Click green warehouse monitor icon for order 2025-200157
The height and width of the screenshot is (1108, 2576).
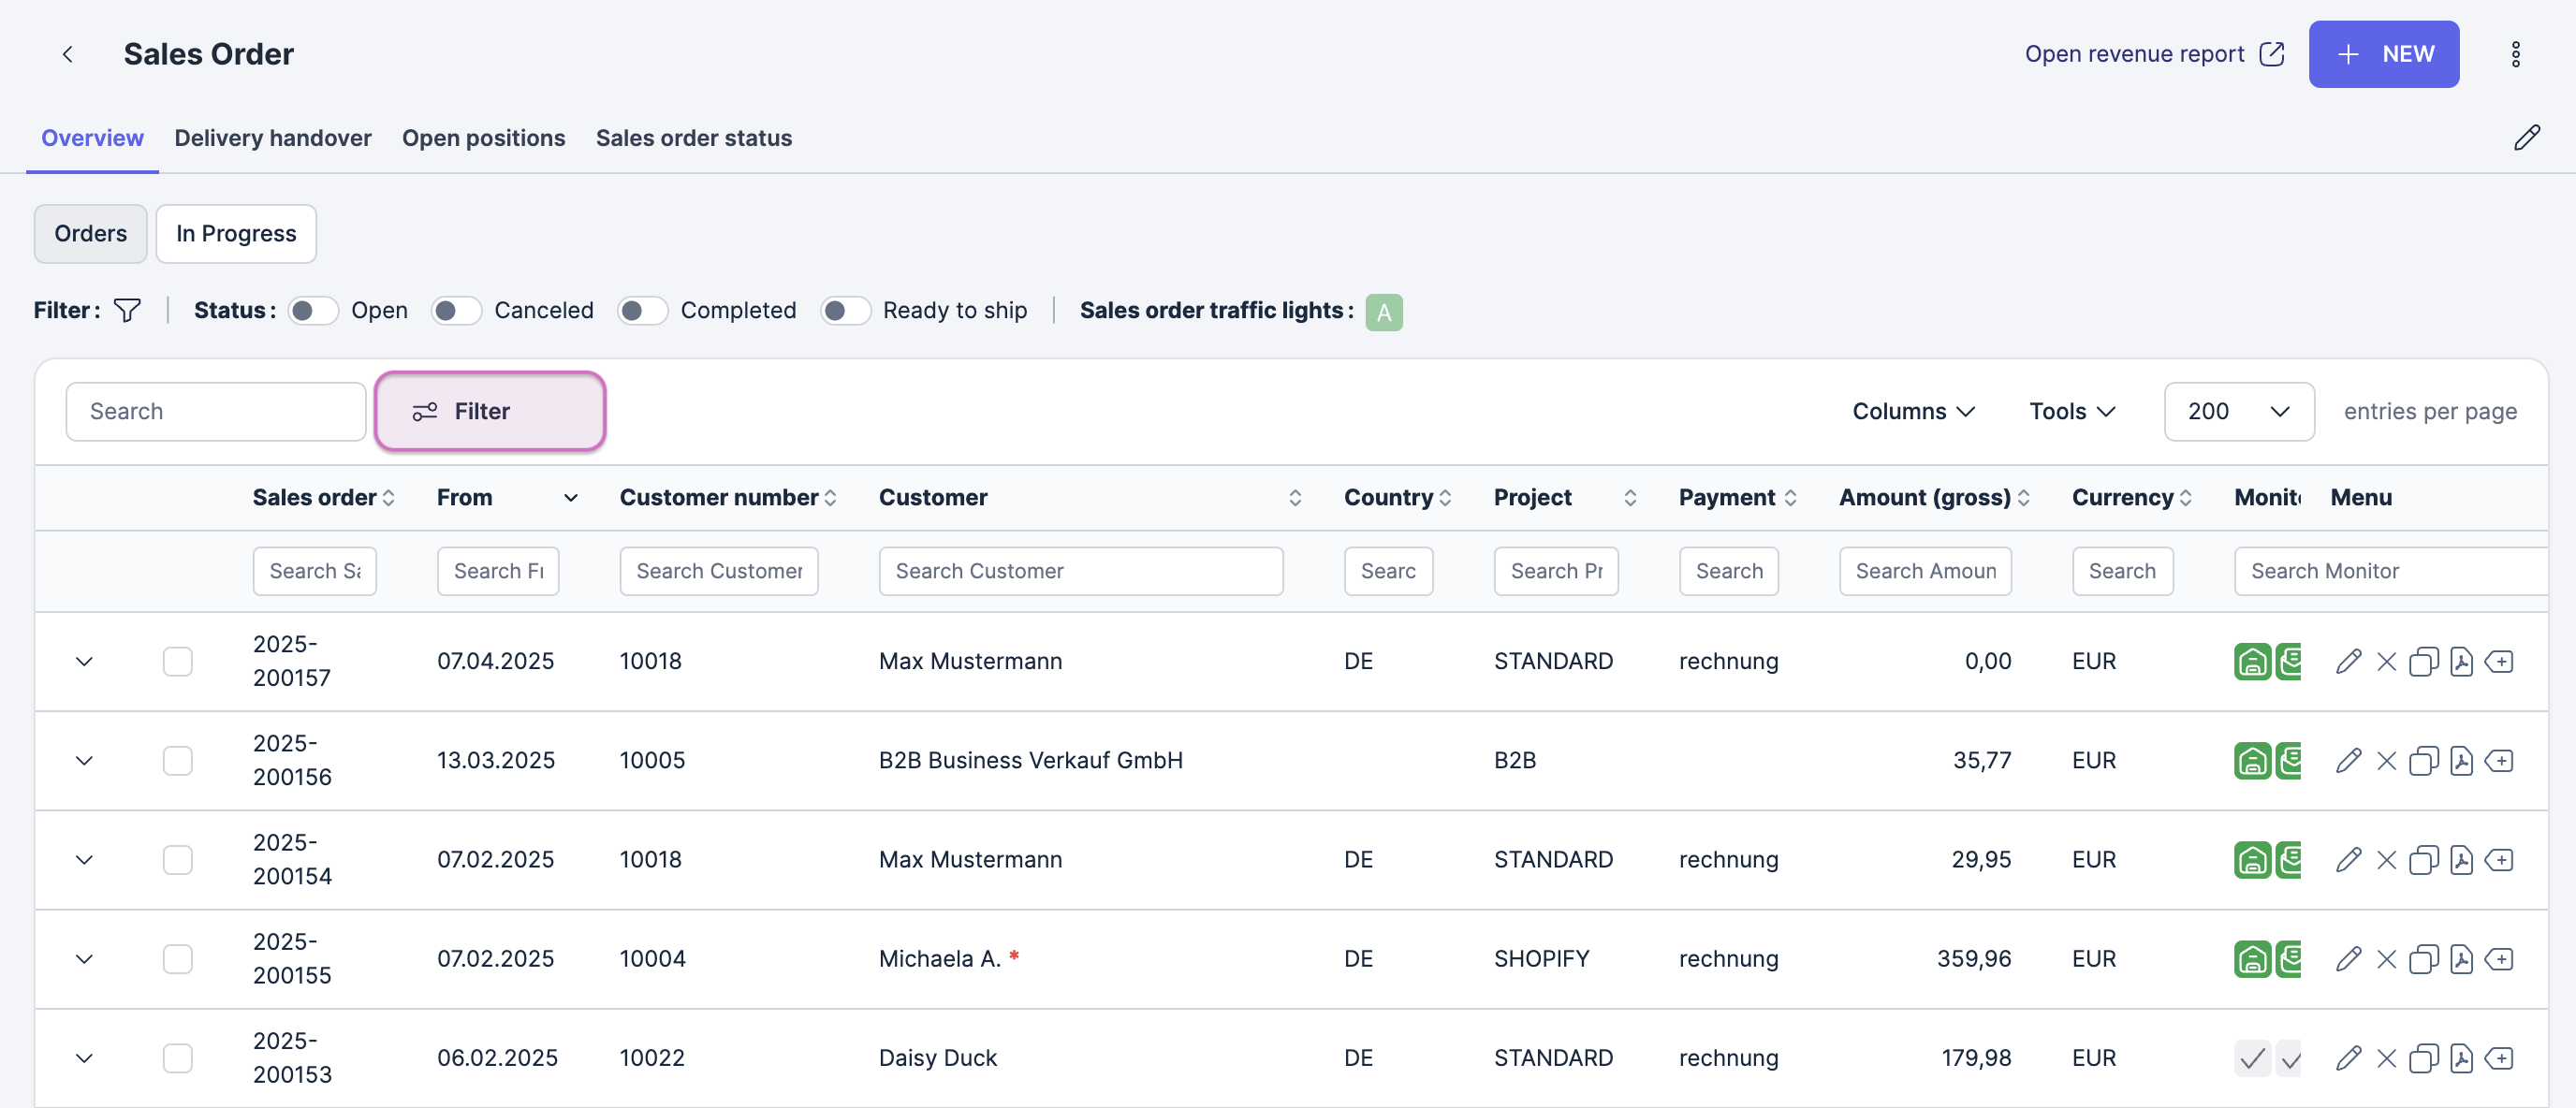(2251, 661)
